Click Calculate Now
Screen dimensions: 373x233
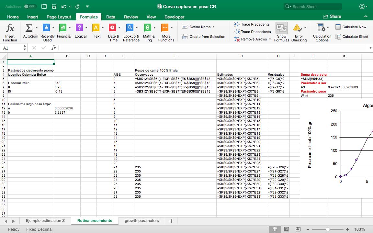point(351,27)
